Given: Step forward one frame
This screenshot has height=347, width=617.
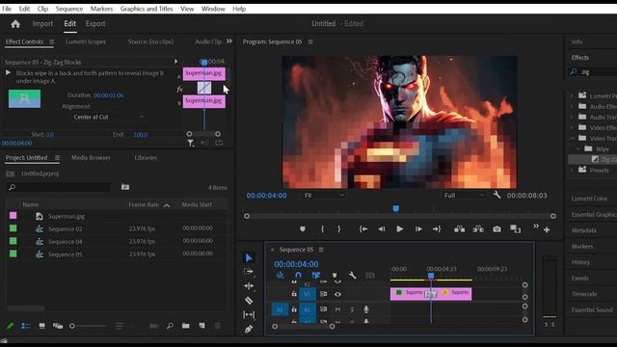Looking at the screenshot, I should pos(418,229).
